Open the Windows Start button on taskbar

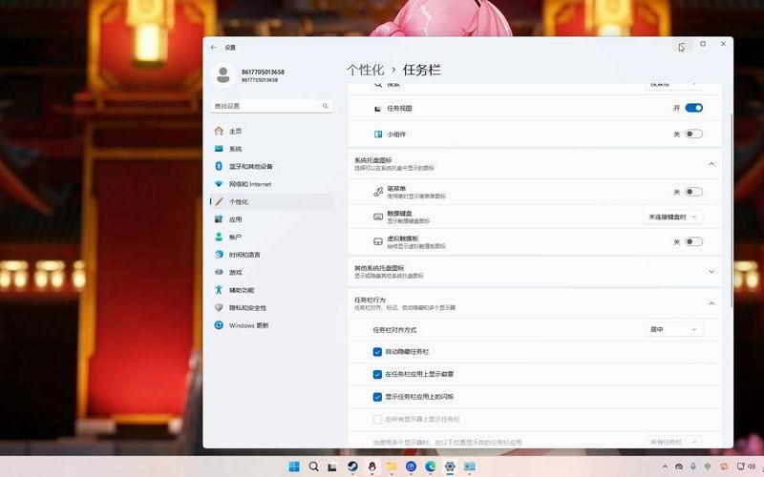click(x=294, y=467)
